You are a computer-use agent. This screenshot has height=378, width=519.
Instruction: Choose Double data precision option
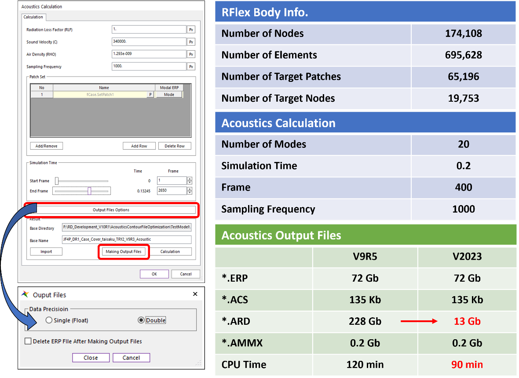141,320
